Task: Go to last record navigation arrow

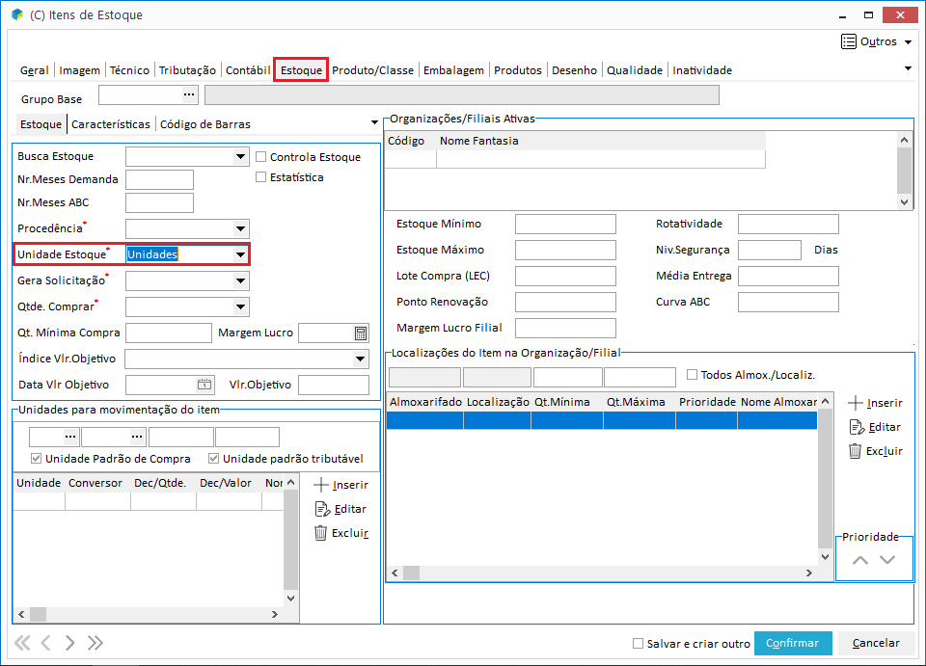Action: [x=95, y=643]
